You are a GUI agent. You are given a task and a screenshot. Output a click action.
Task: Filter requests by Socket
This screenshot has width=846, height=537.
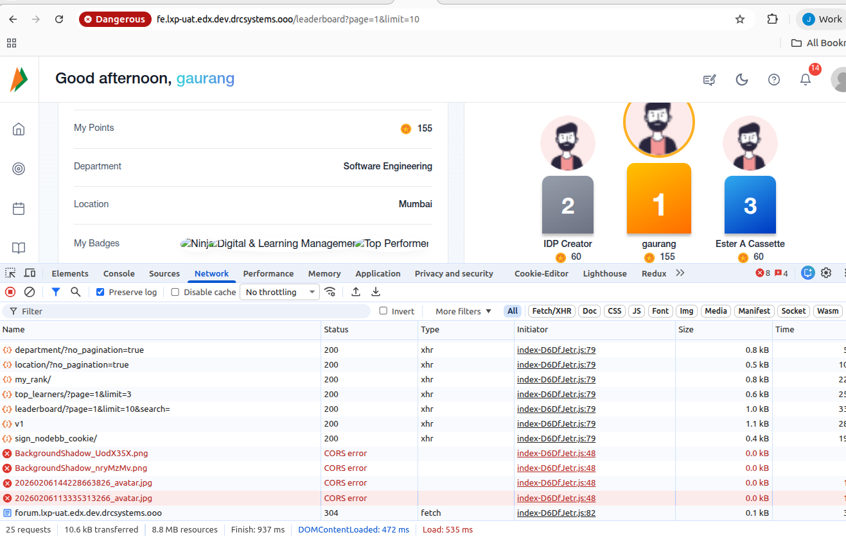[x=793, y=311]
